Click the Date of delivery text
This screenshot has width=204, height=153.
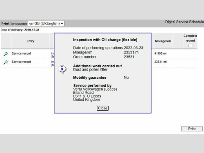[20, 30]
